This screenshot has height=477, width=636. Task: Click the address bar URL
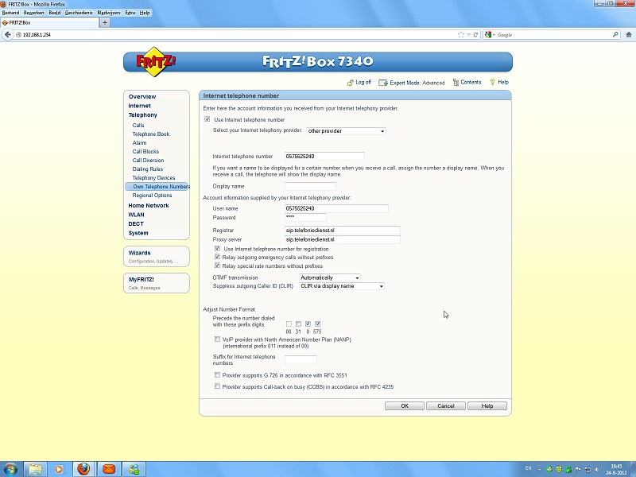click(x=37, y=35)
